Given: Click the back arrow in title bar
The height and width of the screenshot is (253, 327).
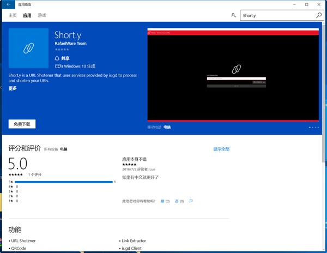Looking at the screenshot, I should tap(8, 4).
